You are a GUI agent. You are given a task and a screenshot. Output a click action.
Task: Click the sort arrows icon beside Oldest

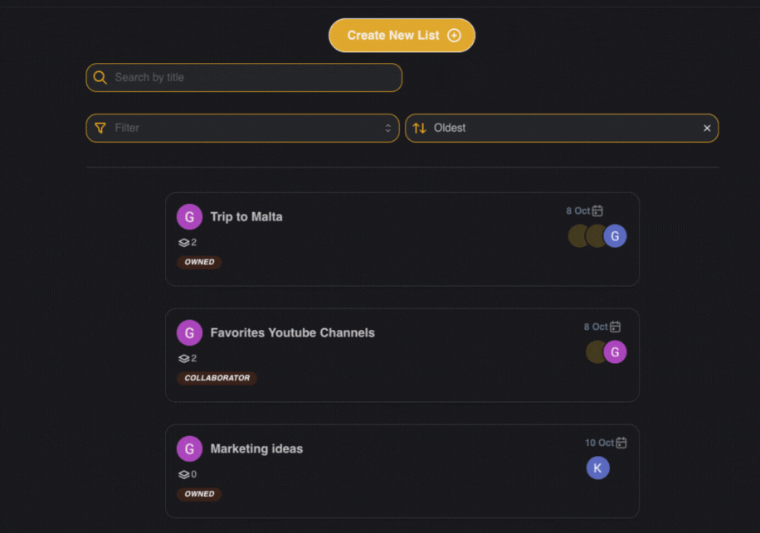(x=419, y=128)
